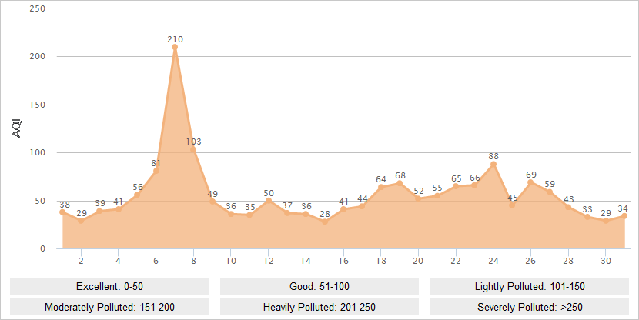Click the value label 43
This screenshot has height=320, width=639.
coord(568,199)
